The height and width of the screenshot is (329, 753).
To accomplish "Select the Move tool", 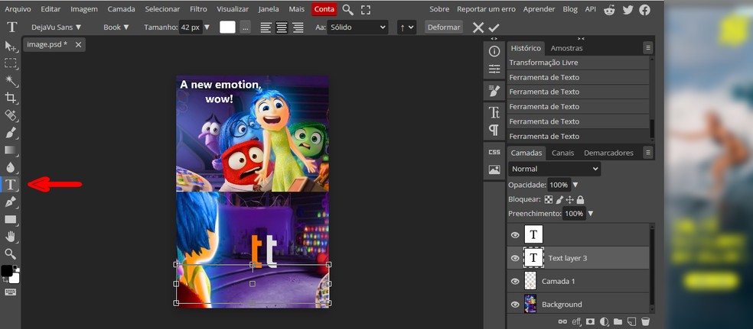I will pos(11,46).
